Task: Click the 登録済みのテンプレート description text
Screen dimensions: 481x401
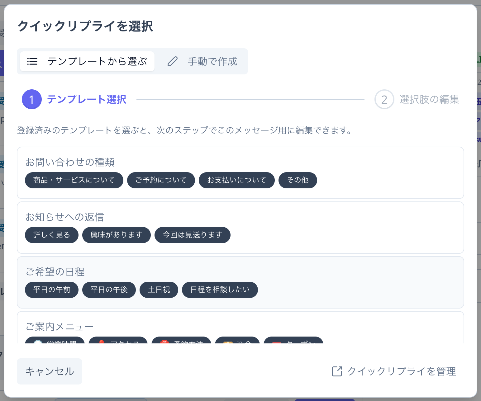Action: [x=184, y=130]
